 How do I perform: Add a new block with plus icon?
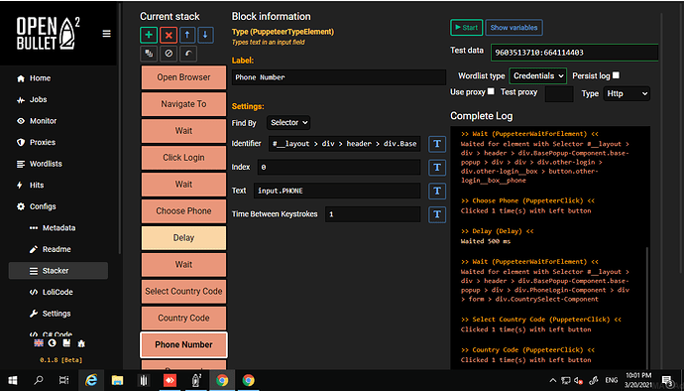coord(149,35)
